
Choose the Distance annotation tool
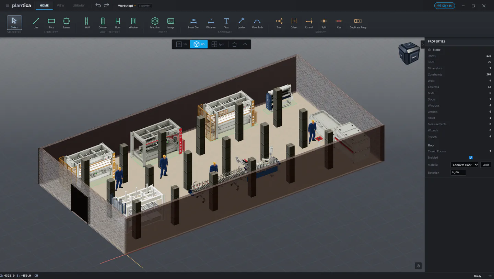(x=211, y=23)
